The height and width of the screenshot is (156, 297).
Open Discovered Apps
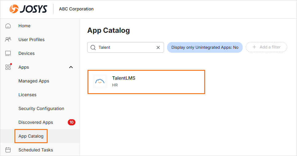tap(36, 122)
